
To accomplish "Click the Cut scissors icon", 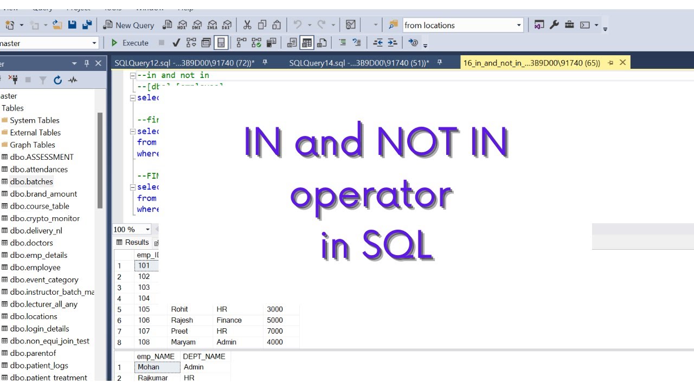I will tap(247, 25).
